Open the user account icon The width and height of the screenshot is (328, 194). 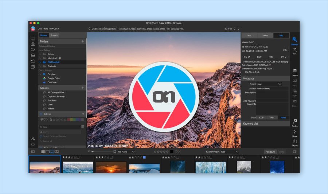[x=33, y=138]
